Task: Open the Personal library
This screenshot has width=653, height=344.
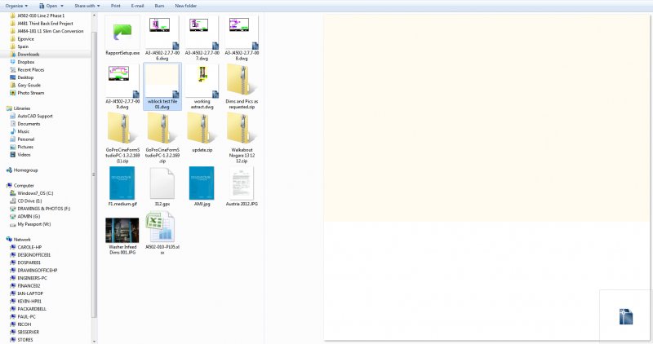Action: tap(25, 139)
